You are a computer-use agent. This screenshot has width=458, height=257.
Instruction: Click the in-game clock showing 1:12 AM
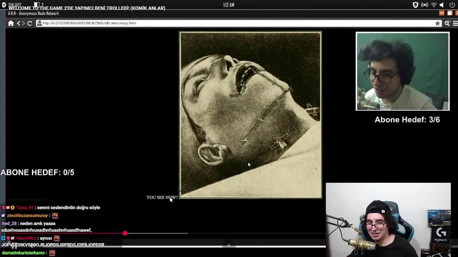[x=229, y=5]
